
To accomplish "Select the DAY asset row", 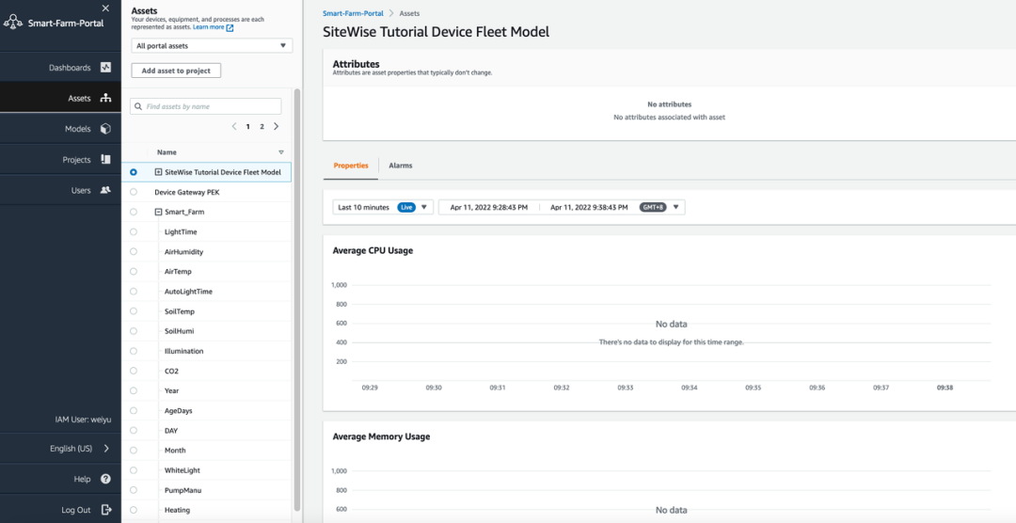I will tap(207, 430).
